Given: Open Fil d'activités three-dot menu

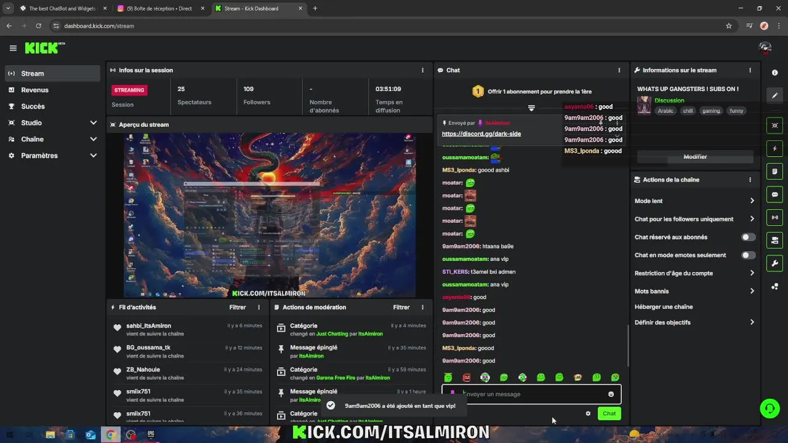Looking at the screenshot, I should (259, 307).
